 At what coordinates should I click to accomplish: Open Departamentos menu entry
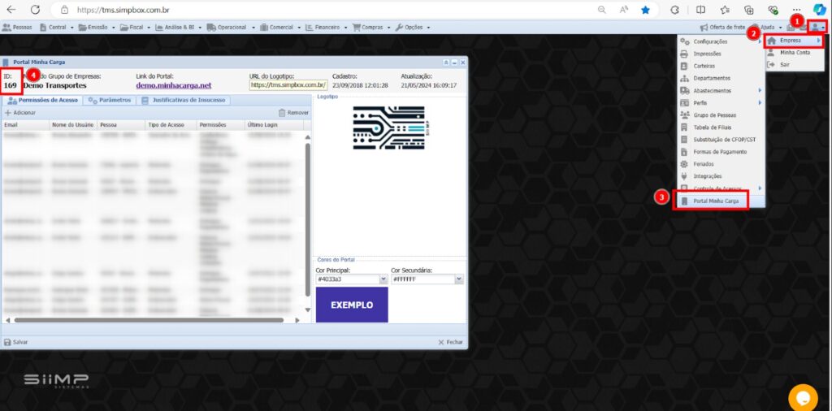(721, 78)
